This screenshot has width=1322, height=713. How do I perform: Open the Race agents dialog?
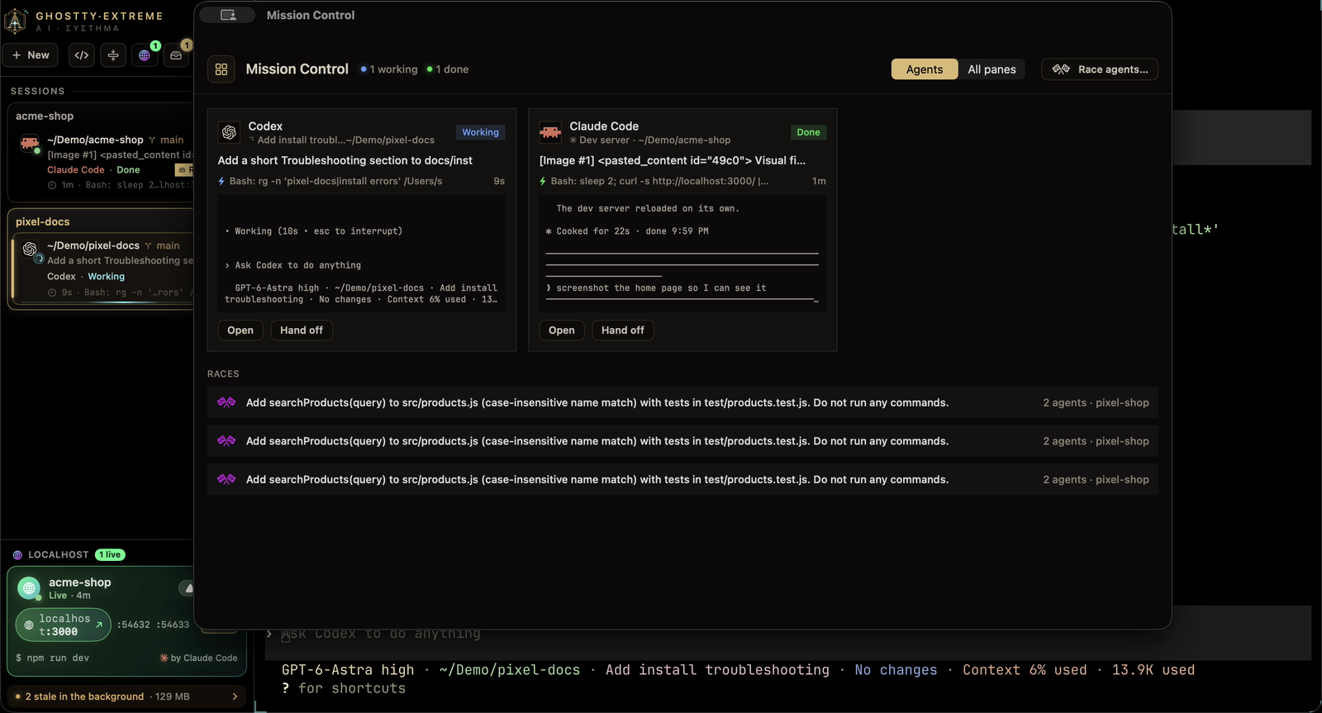[x=1100, y=69]
